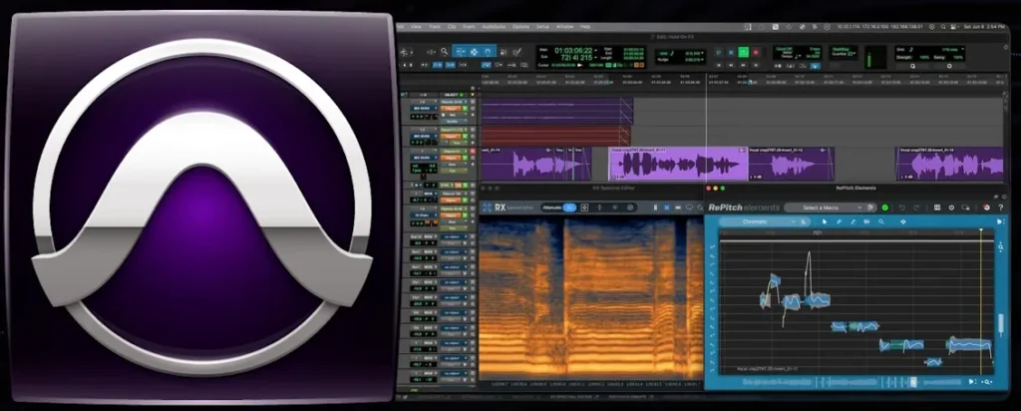Screen dimensions: 1021x411
Task: Select the Grabber hand tool
Action: tap(488, 52)
